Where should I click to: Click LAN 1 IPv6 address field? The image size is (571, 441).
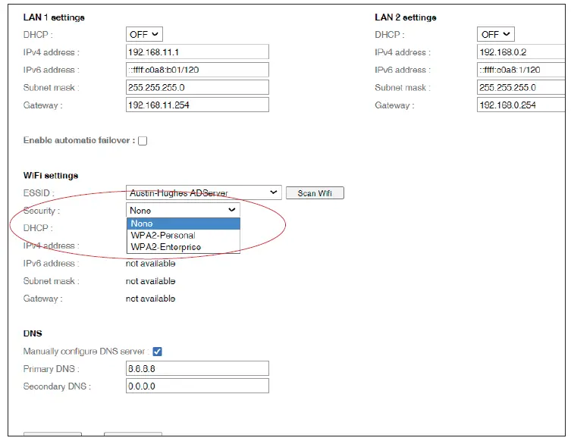click(197, 70)
